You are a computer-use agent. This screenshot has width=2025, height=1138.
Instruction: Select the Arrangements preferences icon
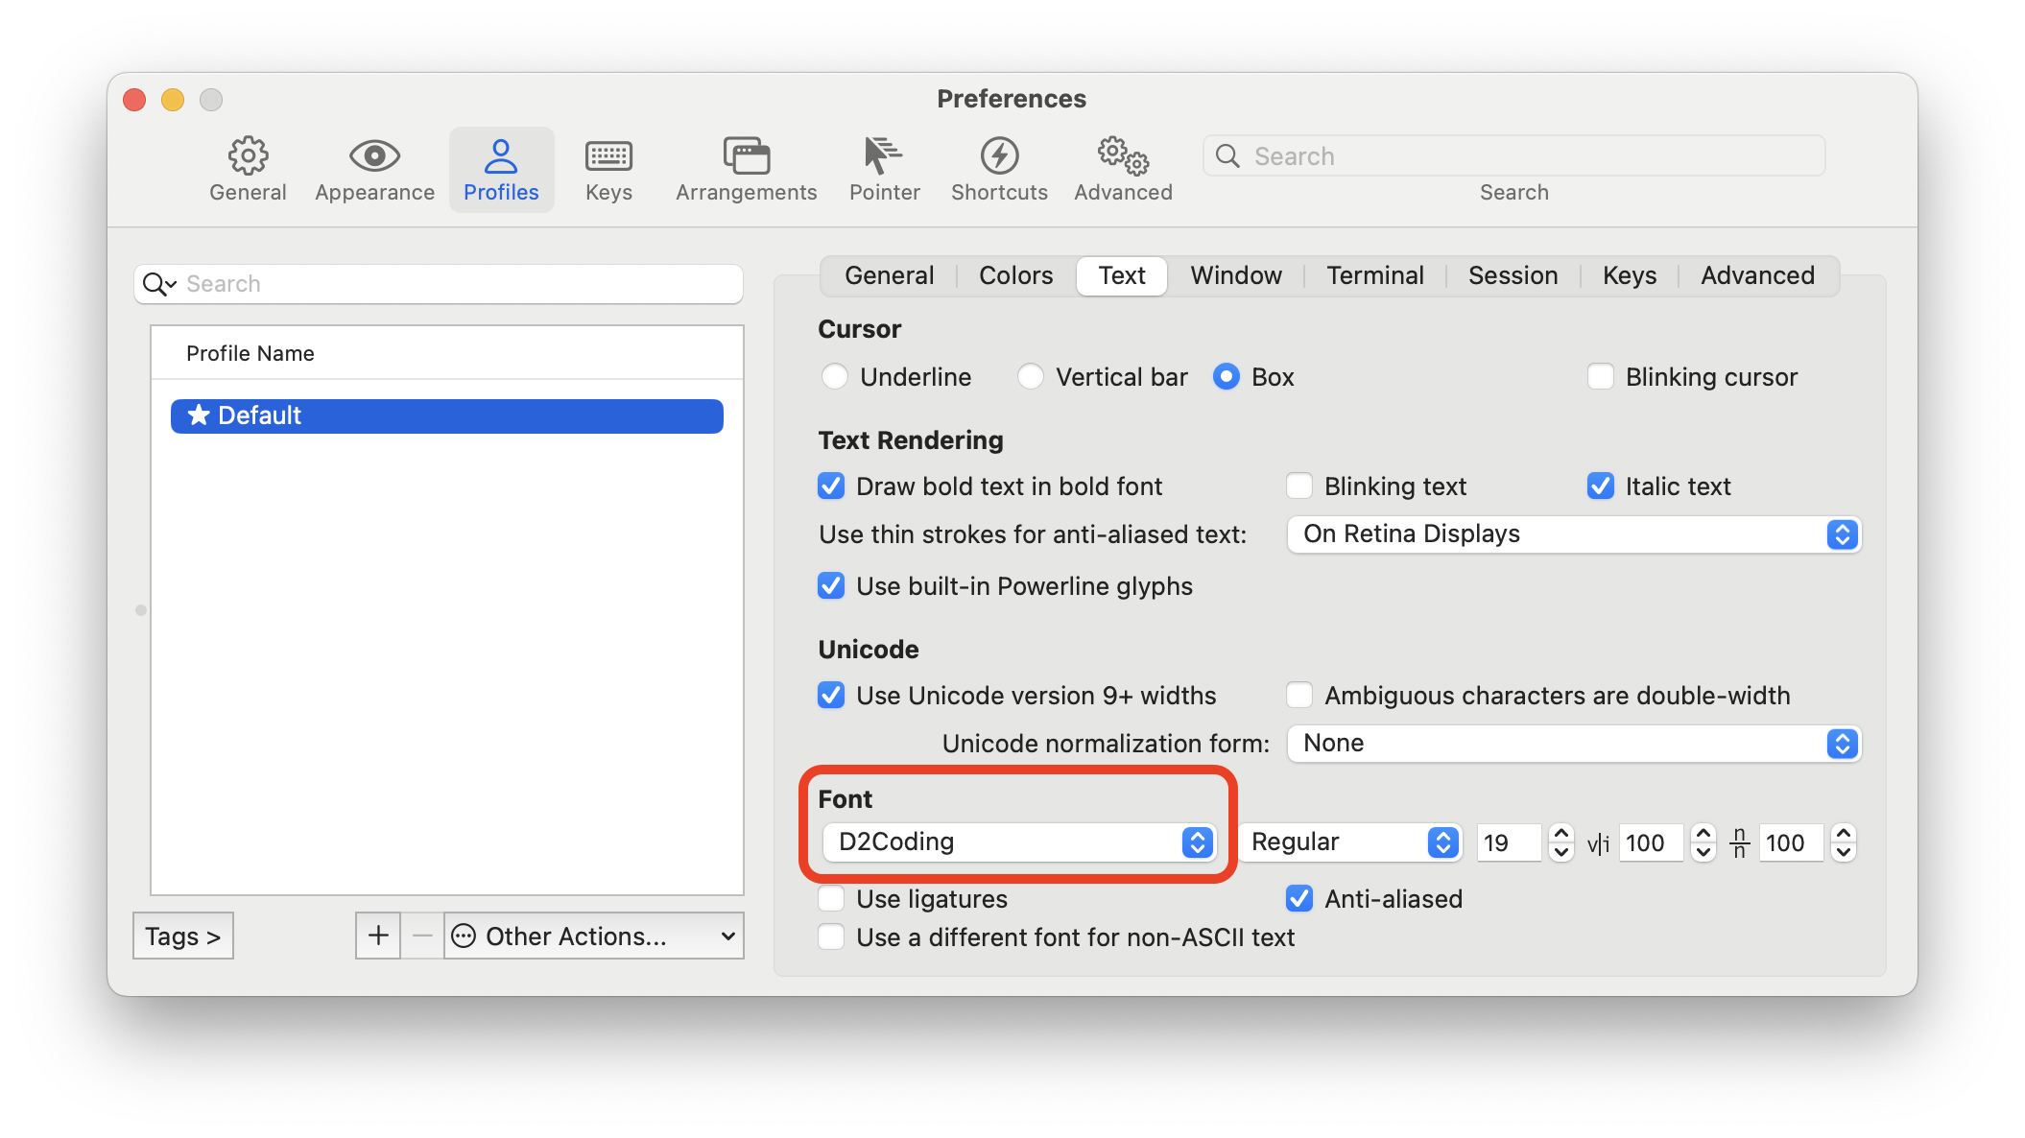pos(746,169)
